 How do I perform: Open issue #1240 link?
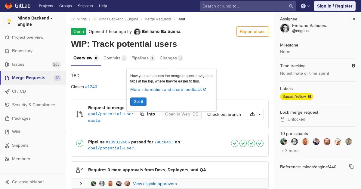coord(91,87)
